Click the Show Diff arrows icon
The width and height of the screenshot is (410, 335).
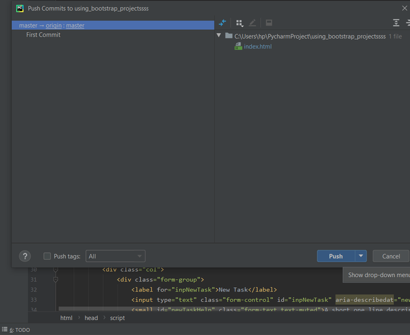222,23
